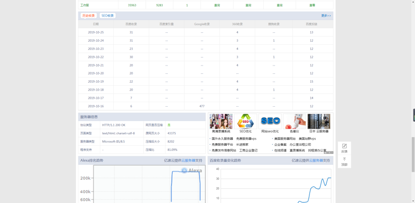Screen dimensions: 415x203
Task: Select the 2019-10-16 date cell
Action: pyautogui.click(x=96, y=106)
